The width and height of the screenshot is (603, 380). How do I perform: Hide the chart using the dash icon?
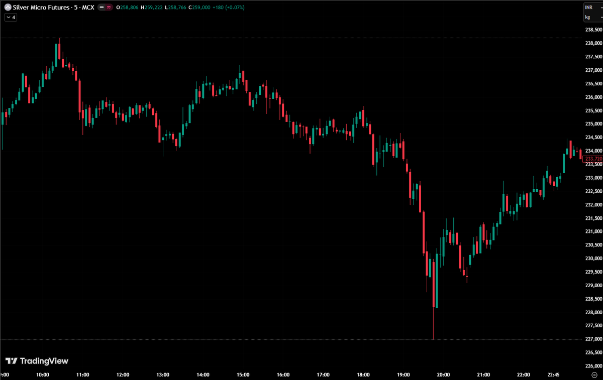102,7
